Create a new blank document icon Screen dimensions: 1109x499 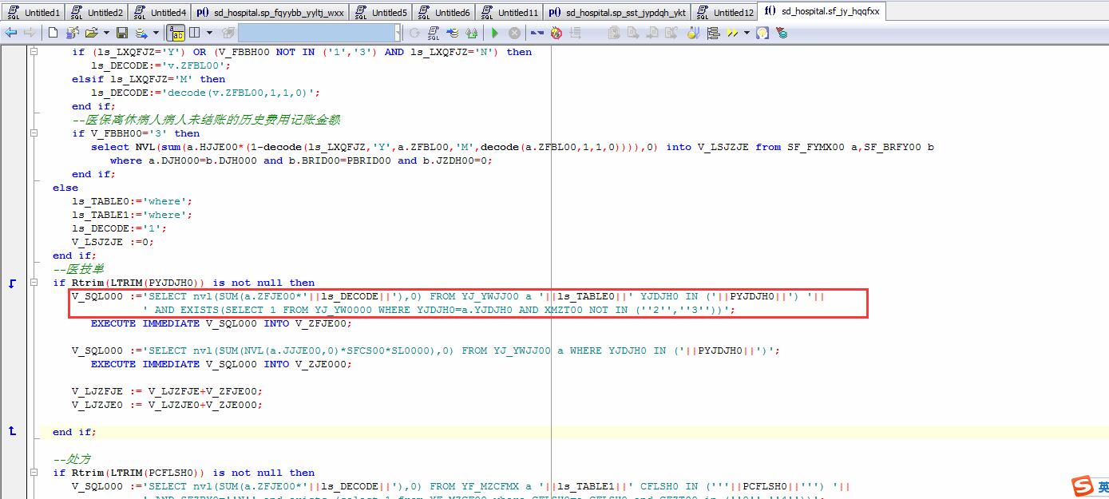click(53, 33)
